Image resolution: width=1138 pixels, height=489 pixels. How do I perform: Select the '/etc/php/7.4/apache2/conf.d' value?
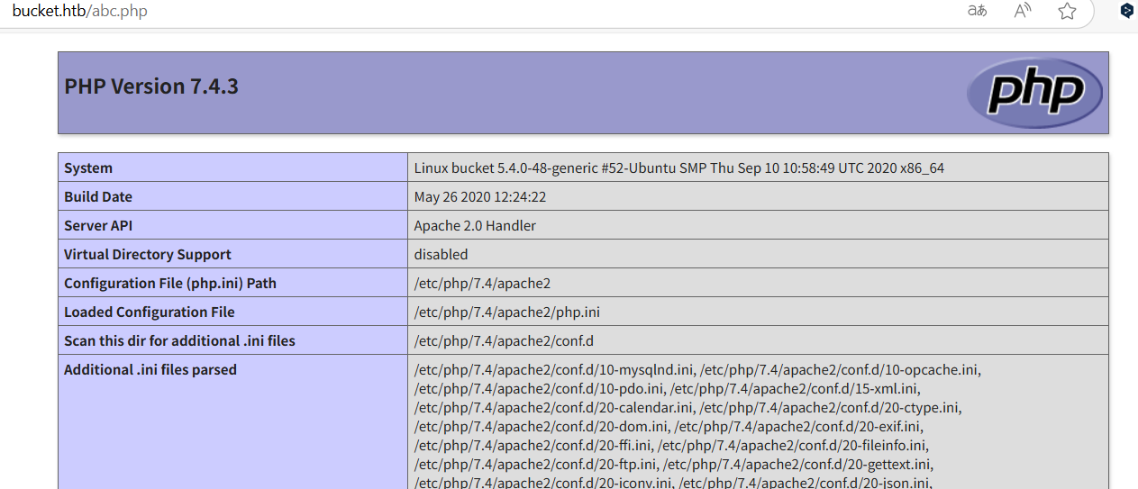(505, 340)
